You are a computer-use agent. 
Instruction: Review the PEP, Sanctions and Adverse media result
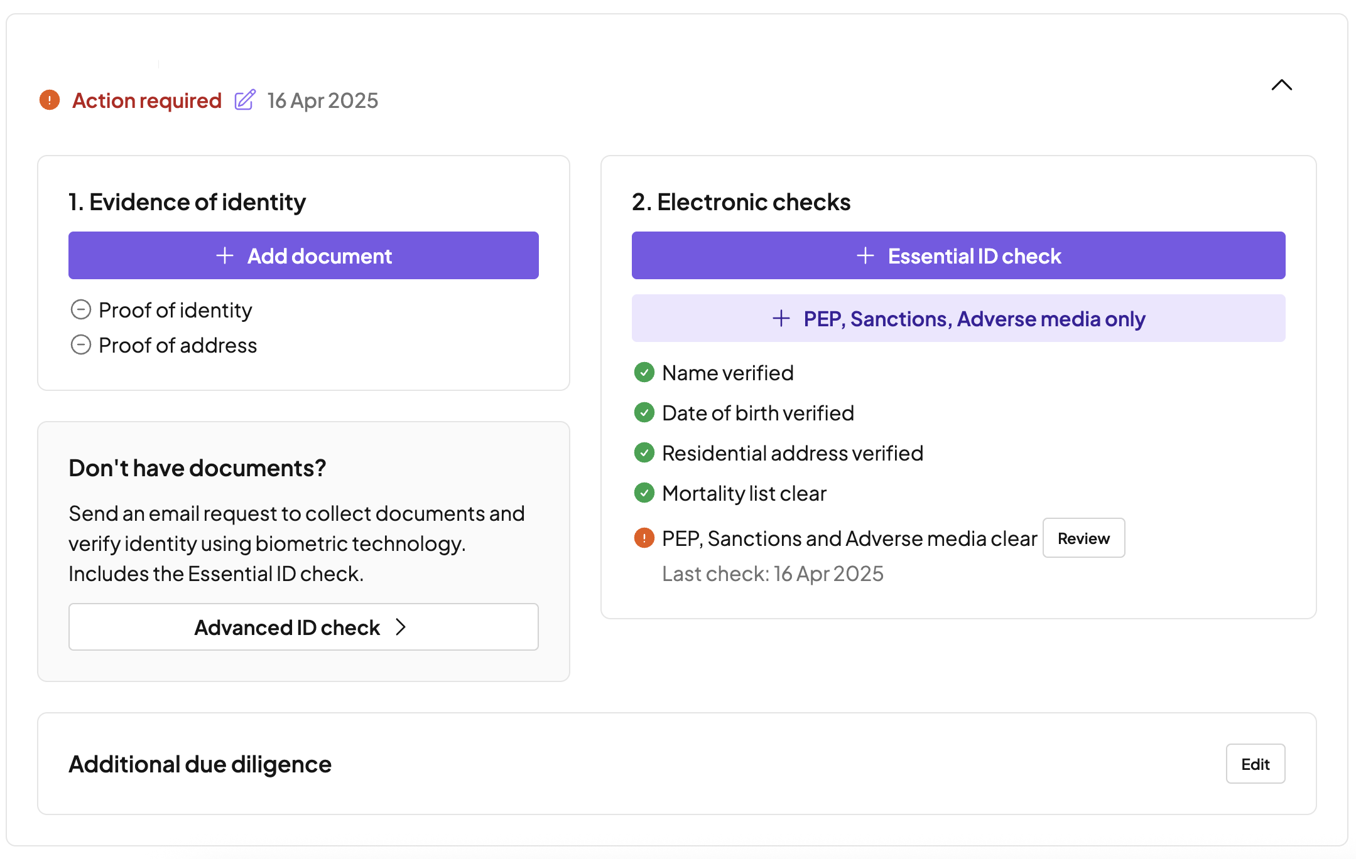1083,538
